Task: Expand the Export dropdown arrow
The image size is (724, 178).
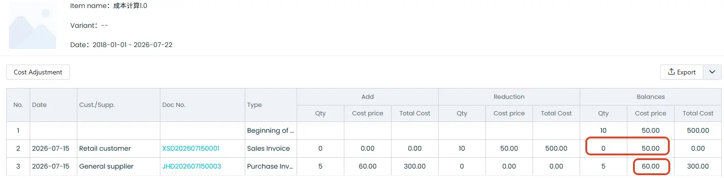Action: pyautogui.click(x=712, y=72)
